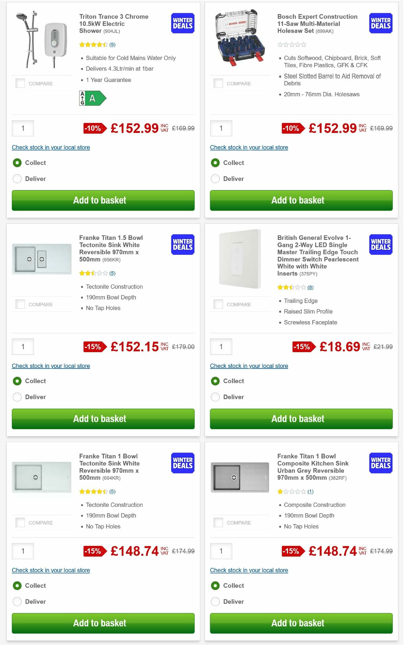Image resolution: width=404 pixels, height=645 pixels.
Task: Check stock for Bosch holesaw in local store
Action: point(249,147)
